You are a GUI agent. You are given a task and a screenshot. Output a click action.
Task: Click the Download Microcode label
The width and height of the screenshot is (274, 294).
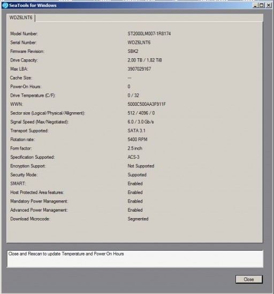coord(30,219)
